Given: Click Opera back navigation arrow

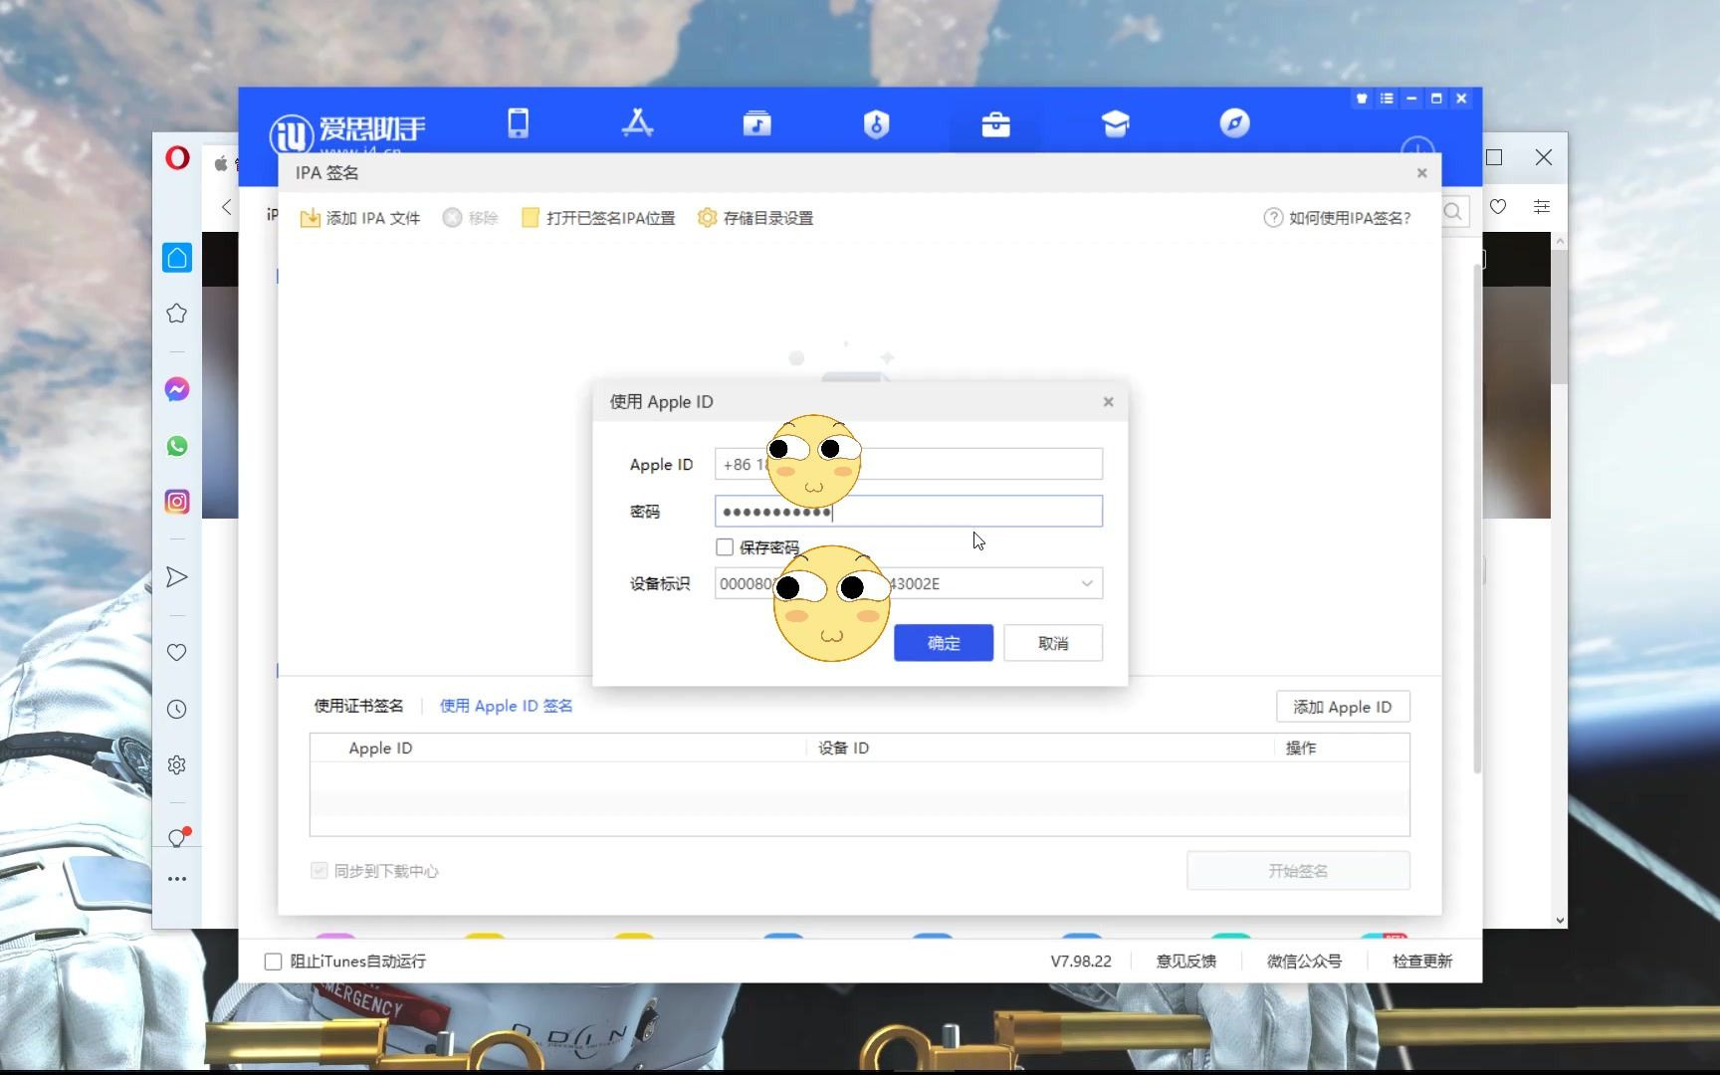Looking at the screenshot, I should click(x=227, y=207).
